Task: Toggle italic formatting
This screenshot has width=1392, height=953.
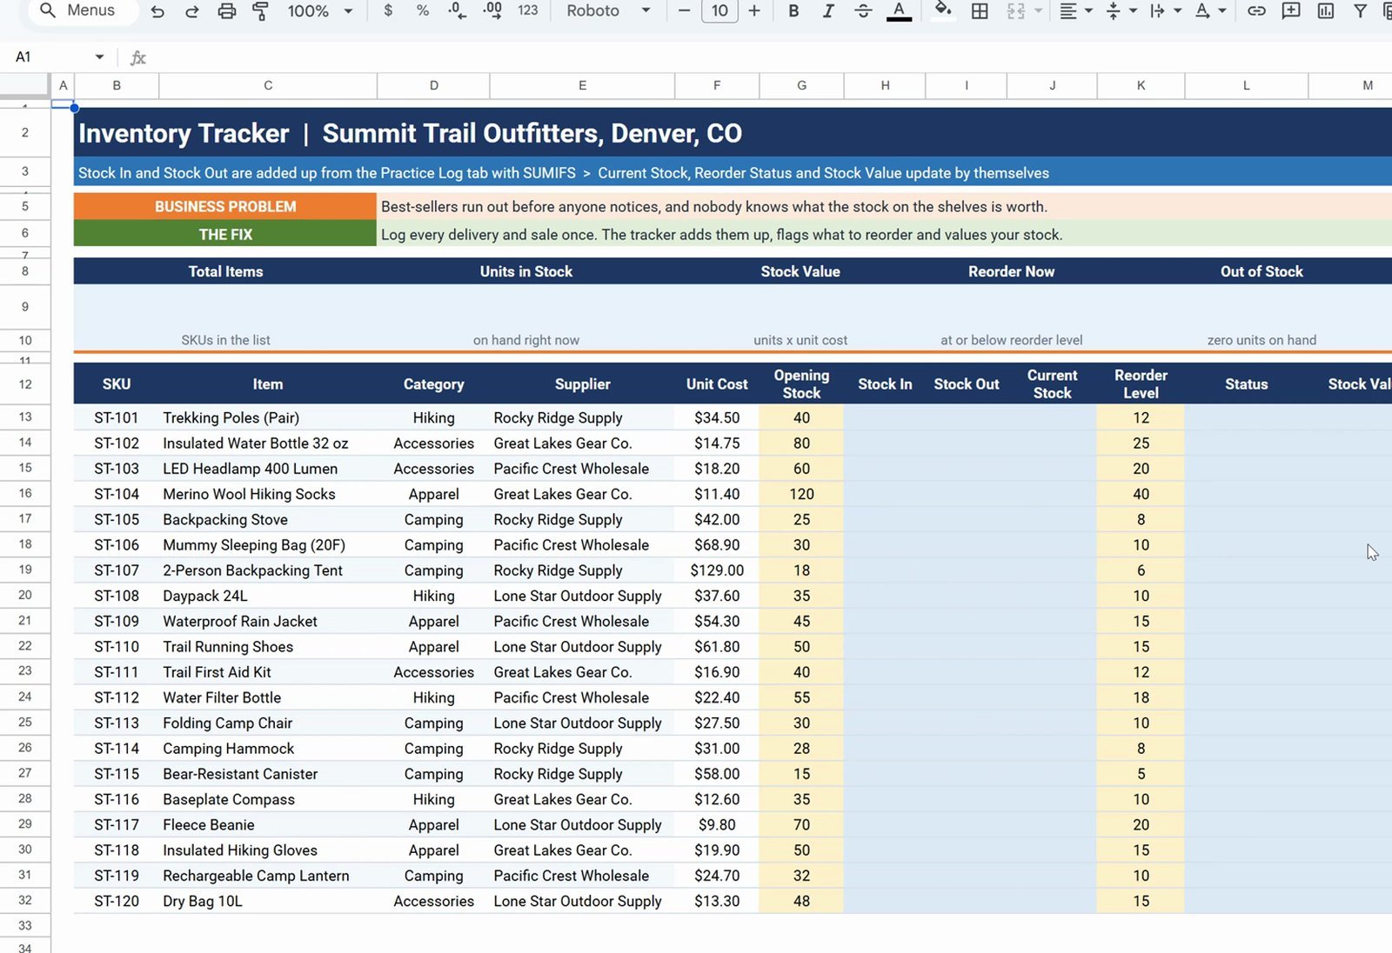Action: pyautogui.click(x=828, y=10)
